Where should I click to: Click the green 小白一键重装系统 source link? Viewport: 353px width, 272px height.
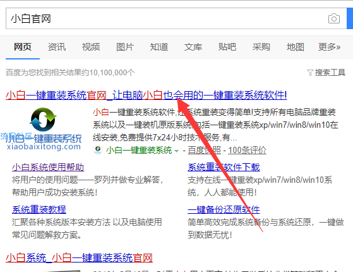click(x=139, y=150)
